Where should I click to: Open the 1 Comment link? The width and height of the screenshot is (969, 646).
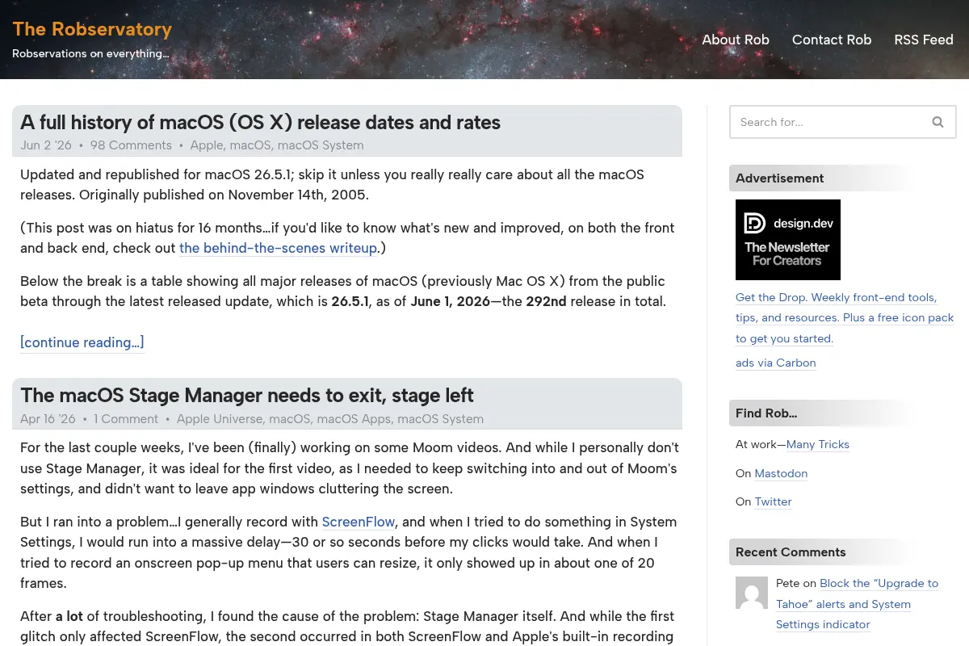pyautogui.click(x=126, y=419)
